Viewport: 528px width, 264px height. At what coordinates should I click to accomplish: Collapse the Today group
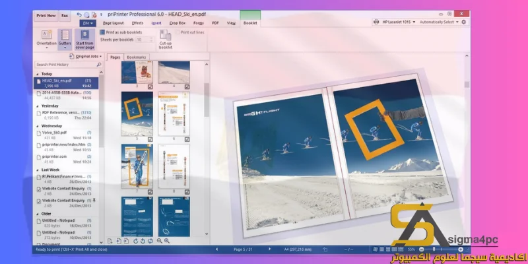(37, 74)
